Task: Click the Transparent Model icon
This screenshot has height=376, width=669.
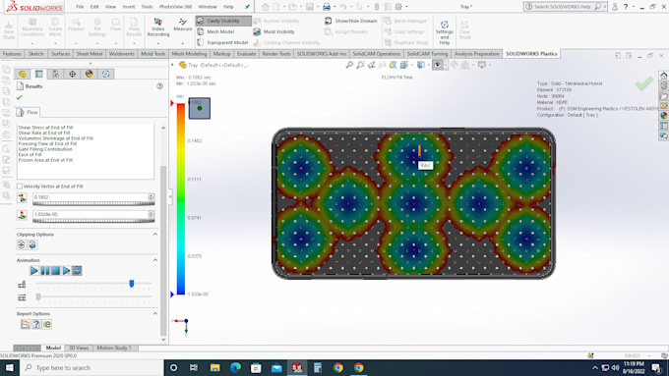Action: tap(201, 42)
